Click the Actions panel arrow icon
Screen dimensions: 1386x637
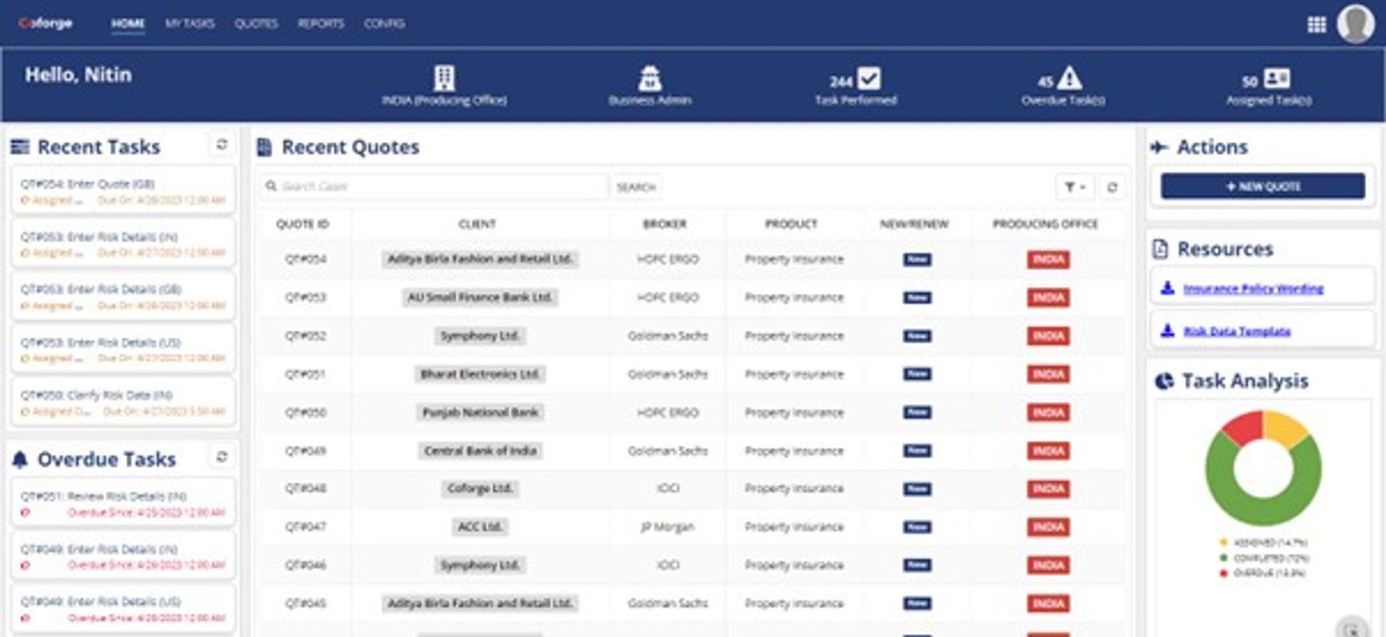coord(1159,147)
